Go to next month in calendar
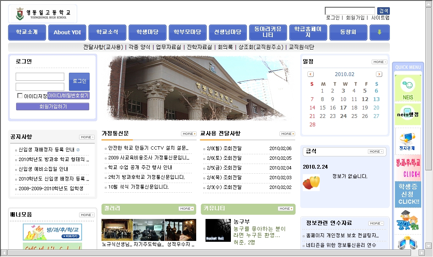The width and height of the screenshot is (433, 257). [x=379, y=74]
